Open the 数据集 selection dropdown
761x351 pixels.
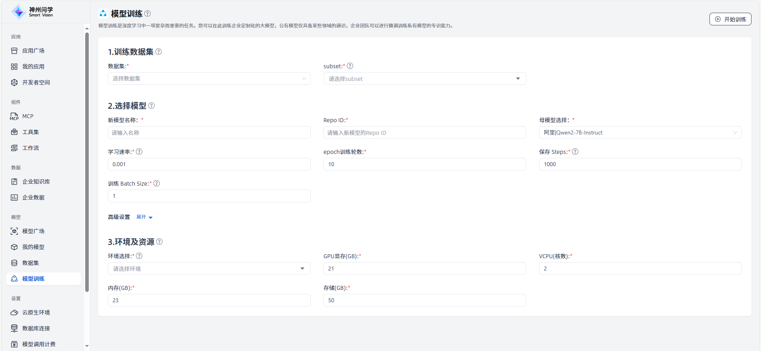[209, 79]
